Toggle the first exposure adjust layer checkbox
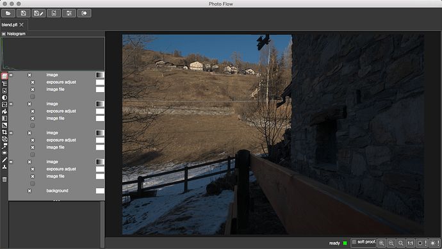 click(33, 82)
